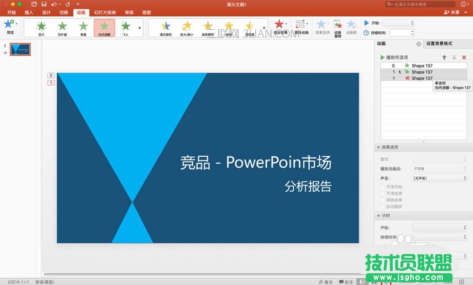473x285 pixels.
Task: Click 播放所选项 to play selected animation
Action: [x=394, y=57]
